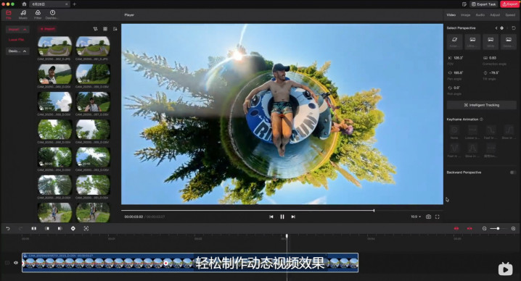Switch to the Speed properties tab
This screenshot has height=281, width=521.
pyautogui.click(x=510, y=15)
